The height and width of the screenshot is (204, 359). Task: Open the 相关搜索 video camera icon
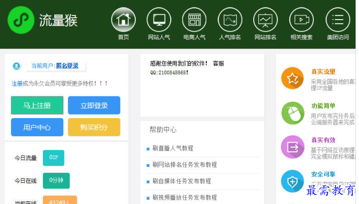(x=301, y=20)
